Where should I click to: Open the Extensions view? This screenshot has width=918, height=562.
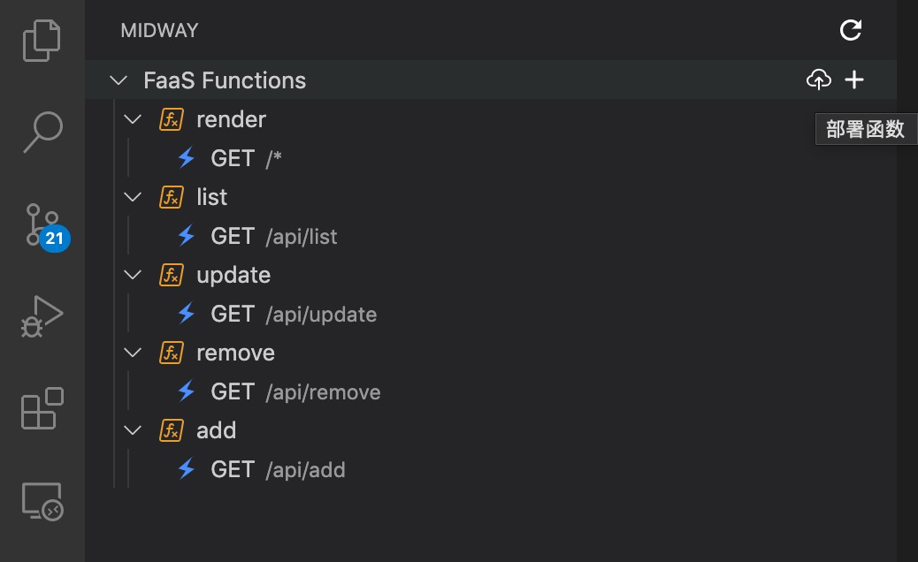[x=42, y=408]
